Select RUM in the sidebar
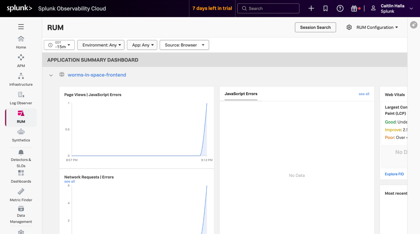 (21, 117)
